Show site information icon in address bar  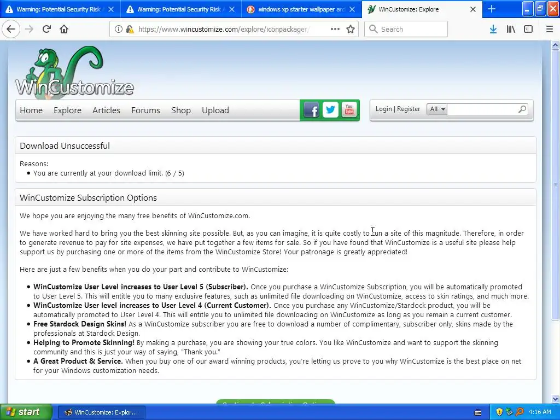point(119,30)
